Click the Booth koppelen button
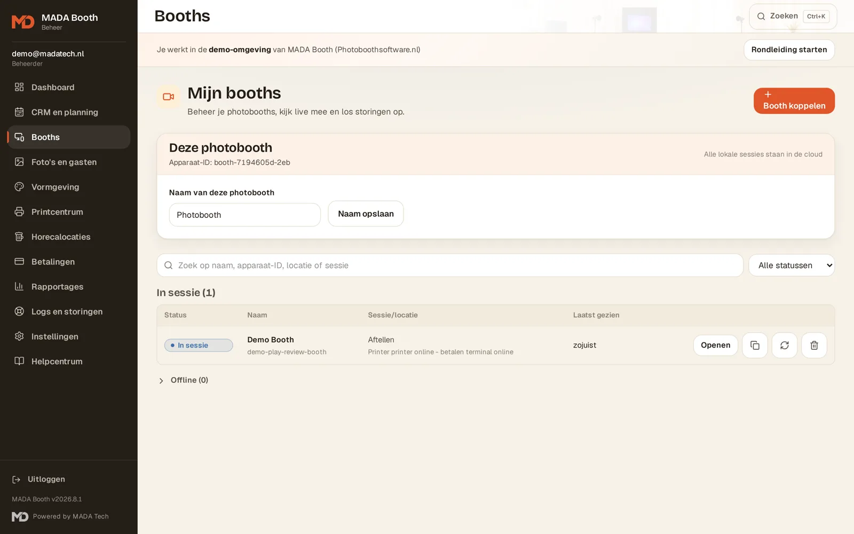Image resolution: width=854 pixels, height=534 pixels. [x=794, y=101]
